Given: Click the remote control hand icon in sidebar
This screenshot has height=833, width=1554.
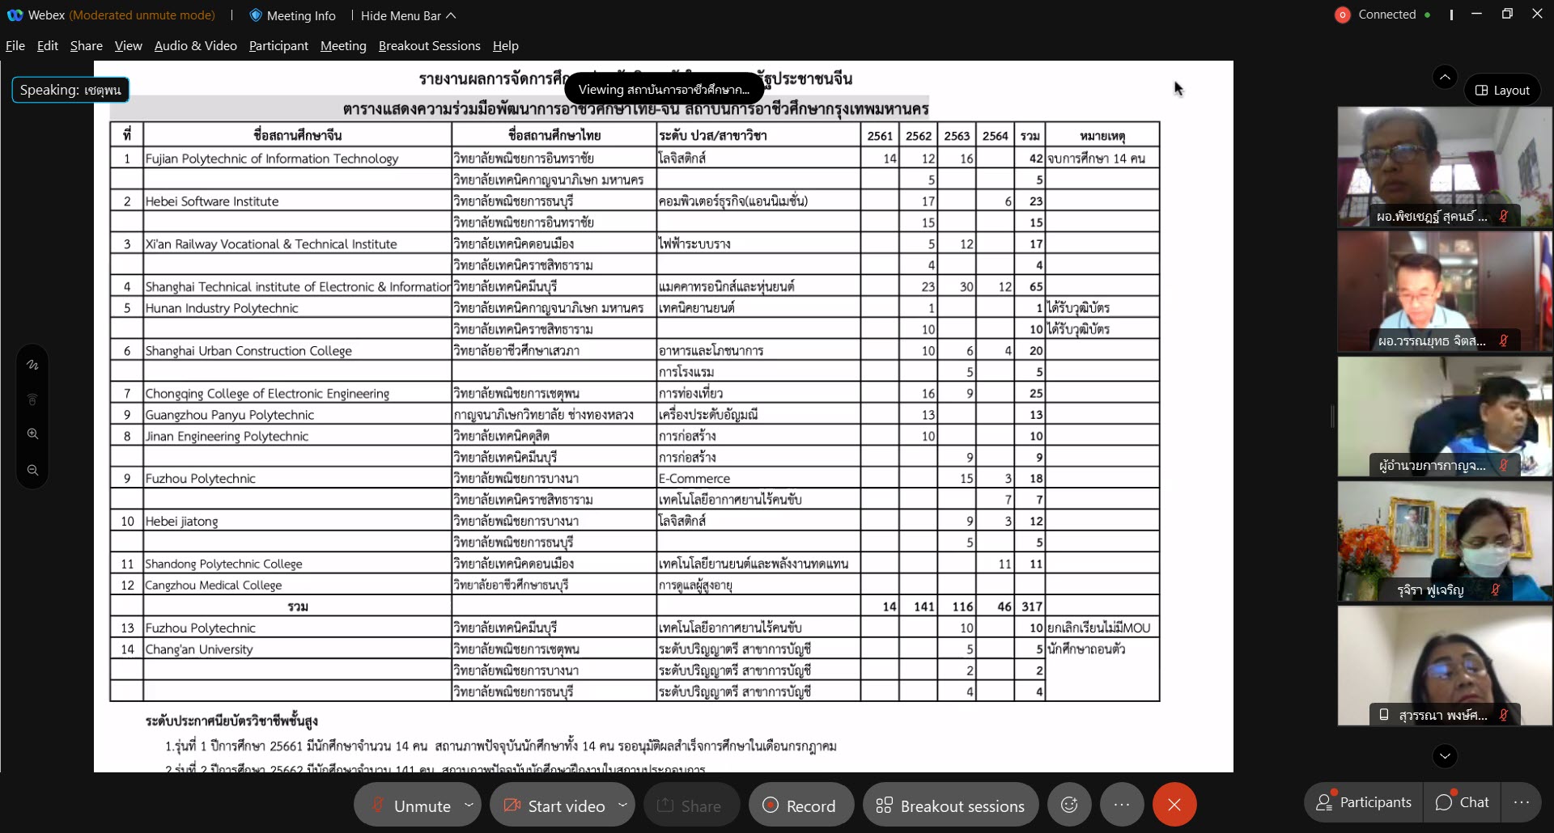Looking at the screenshot, I should [x=32, y=400].
